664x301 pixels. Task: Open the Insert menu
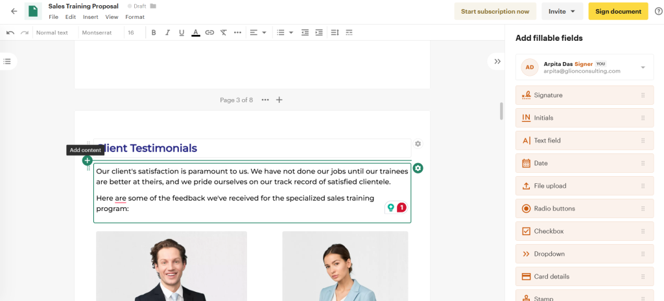91,17
